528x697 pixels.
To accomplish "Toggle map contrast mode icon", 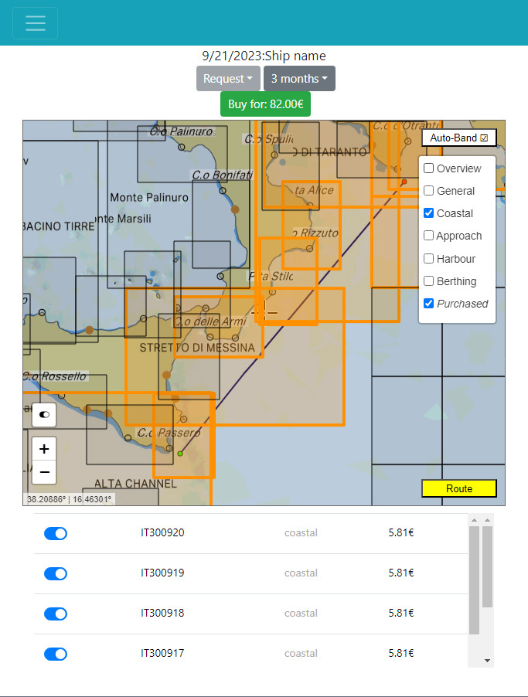I will (x=44, y=415).
